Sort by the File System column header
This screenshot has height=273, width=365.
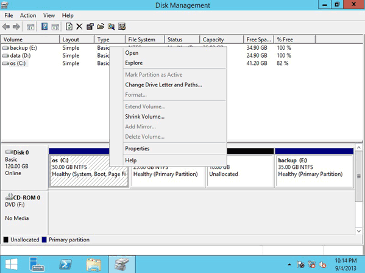[x=145, y=40]
